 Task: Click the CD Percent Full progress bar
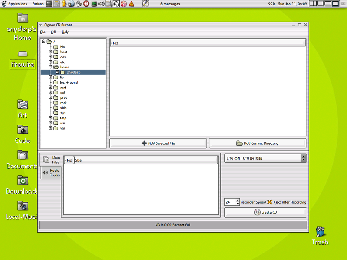pos(173,225)
